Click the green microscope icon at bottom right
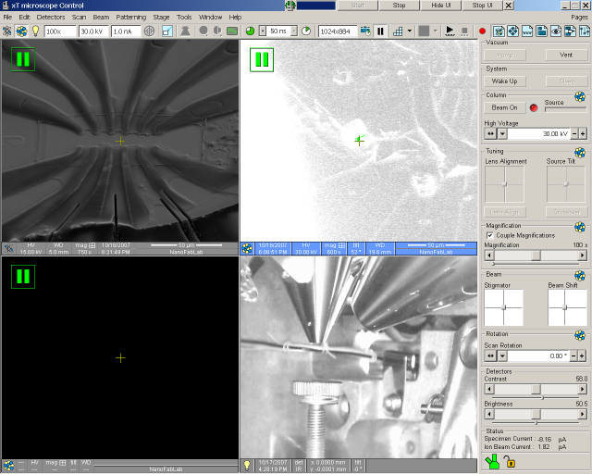Image resolution: width=592 pixels, height=474 pixels. [494, 460]
